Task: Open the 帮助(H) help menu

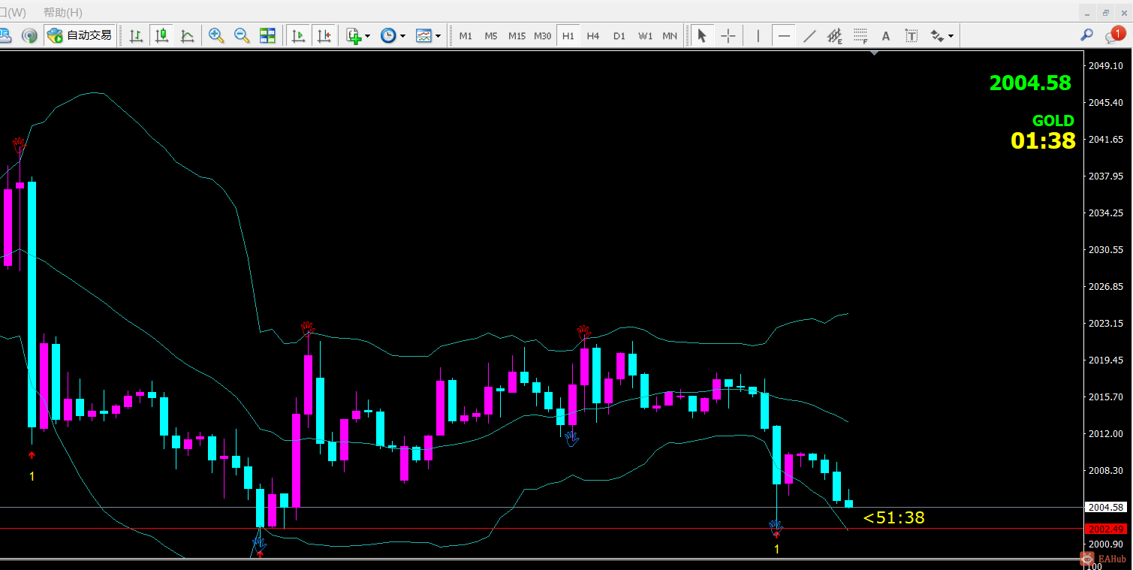Action: coord(63,13)
